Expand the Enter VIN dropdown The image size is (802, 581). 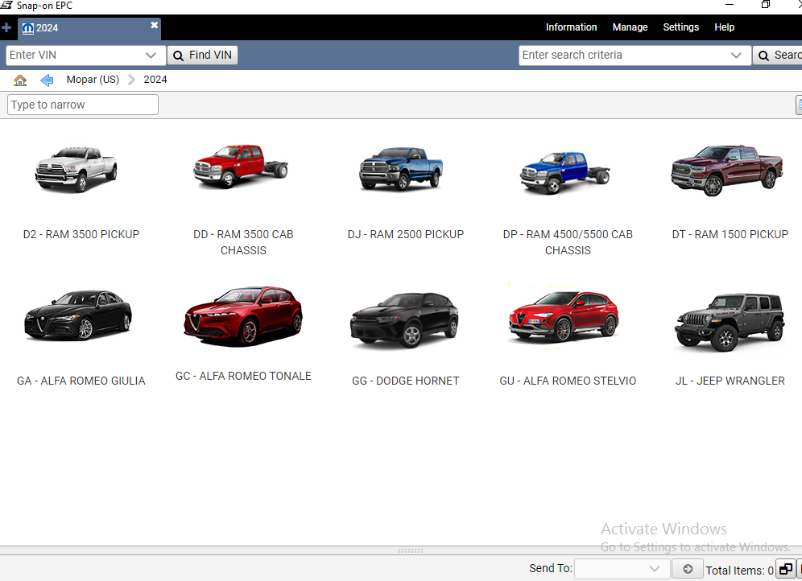coord(151,55)
